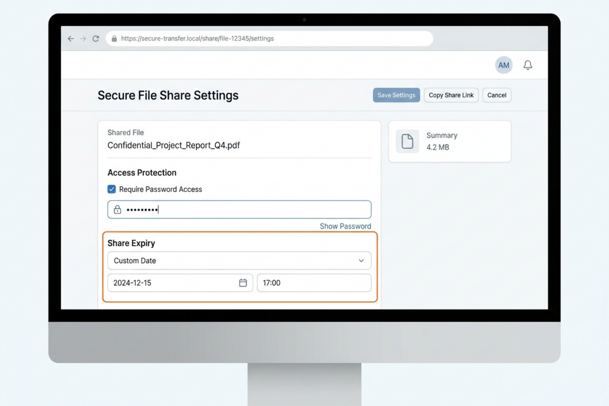
Task: Focus the password input field
Action: tap(239, 209)
